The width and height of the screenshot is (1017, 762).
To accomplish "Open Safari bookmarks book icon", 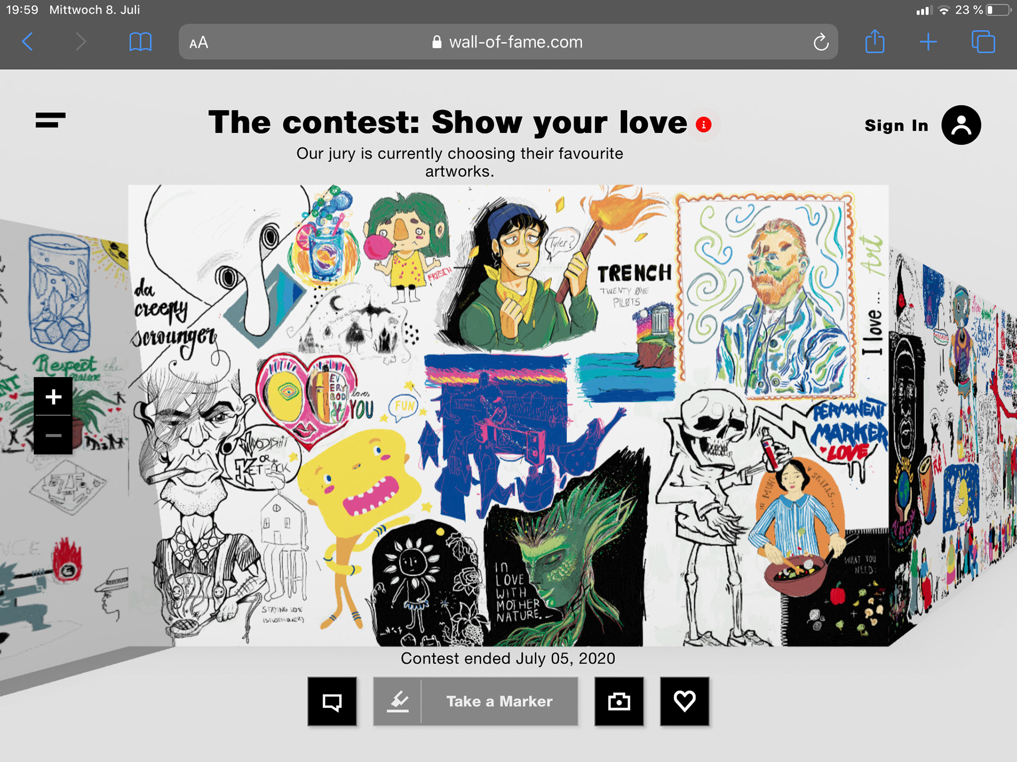I will [x=140, y=41].
